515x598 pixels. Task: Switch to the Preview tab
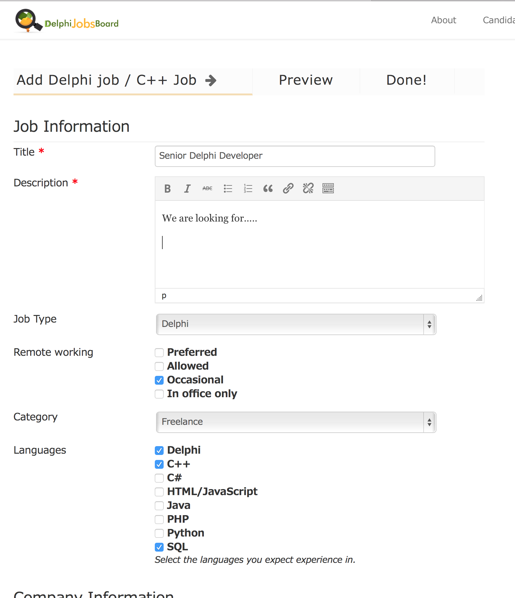click(x=306, y=80)
